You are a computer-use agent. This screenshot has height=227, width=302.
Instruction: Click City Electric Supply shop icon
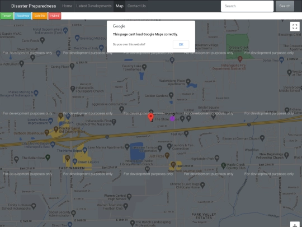click(53, 144)
